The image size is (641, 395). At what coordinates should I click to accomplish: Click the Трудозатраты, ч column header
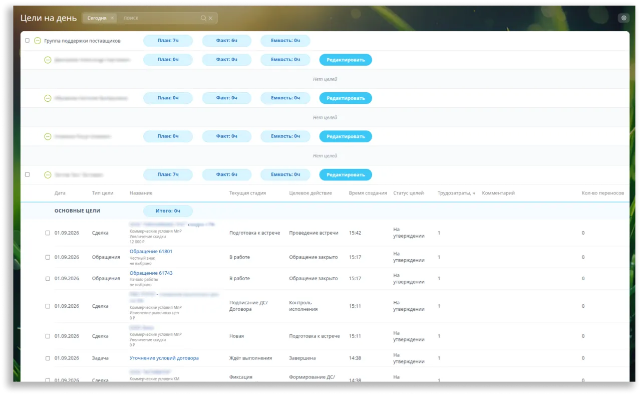click(457, 193)
